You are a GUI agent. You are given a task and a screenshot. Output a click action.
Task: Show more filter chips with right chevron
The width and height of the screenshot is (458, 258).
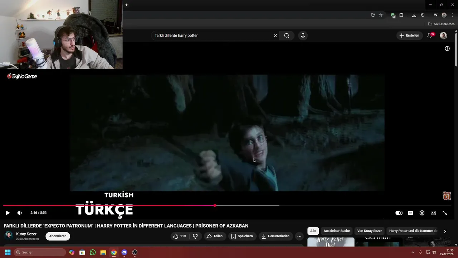click(445, 231)
